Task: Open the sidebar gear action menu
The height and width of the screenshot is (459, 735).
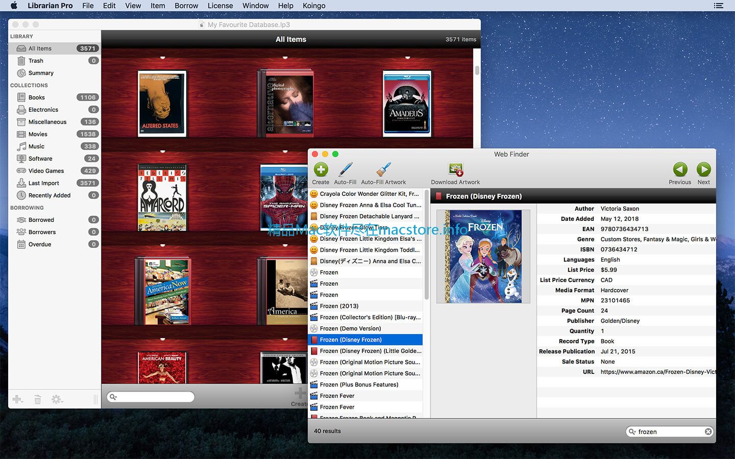Action: tap(57, 399)
